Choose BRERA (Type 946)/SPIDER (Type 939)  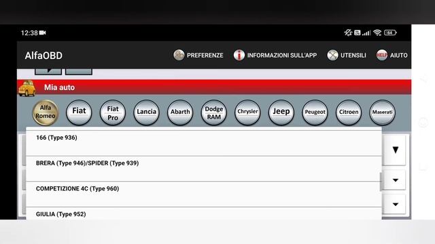pos(204,169)
